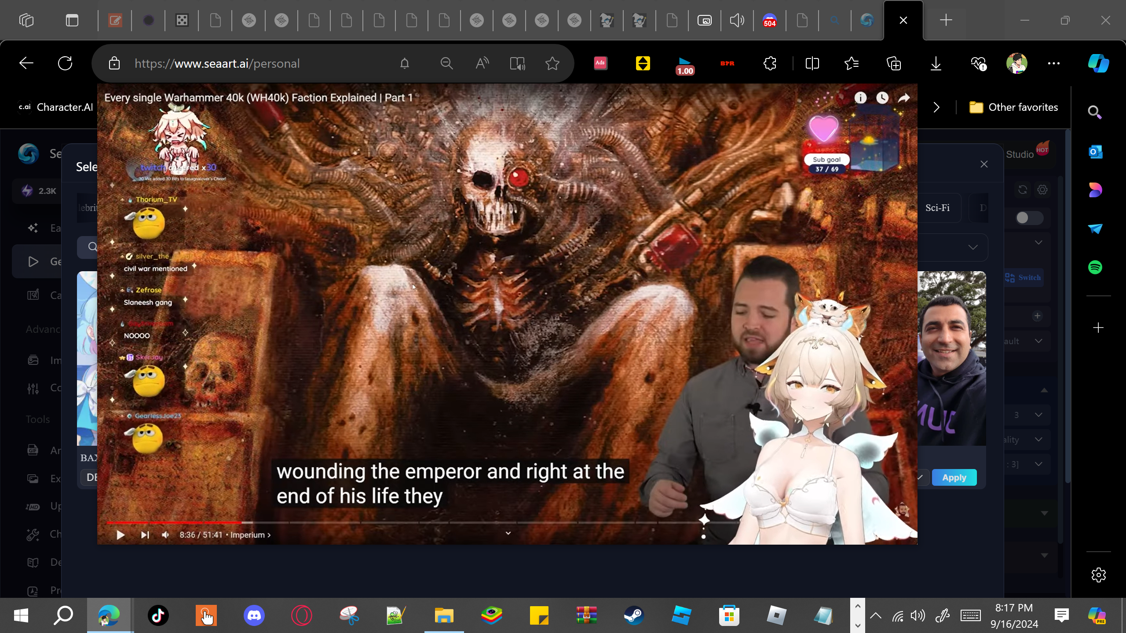This screenshot has width=1126, height=633.
Task: Skip to the next video
Action: click(145, 535)
